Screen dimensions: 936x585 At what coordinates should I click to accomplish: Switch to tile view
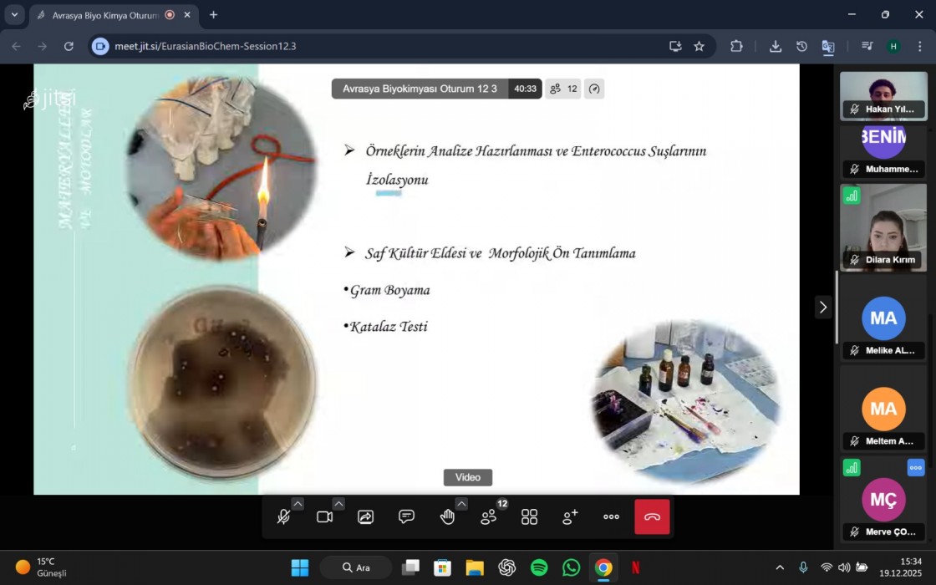pyautogui.click(x=529, y=517)
